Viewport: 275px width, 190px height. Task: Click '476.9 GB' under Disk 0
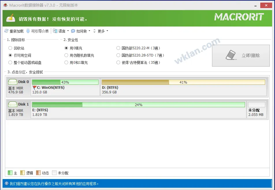coord(16,92)
